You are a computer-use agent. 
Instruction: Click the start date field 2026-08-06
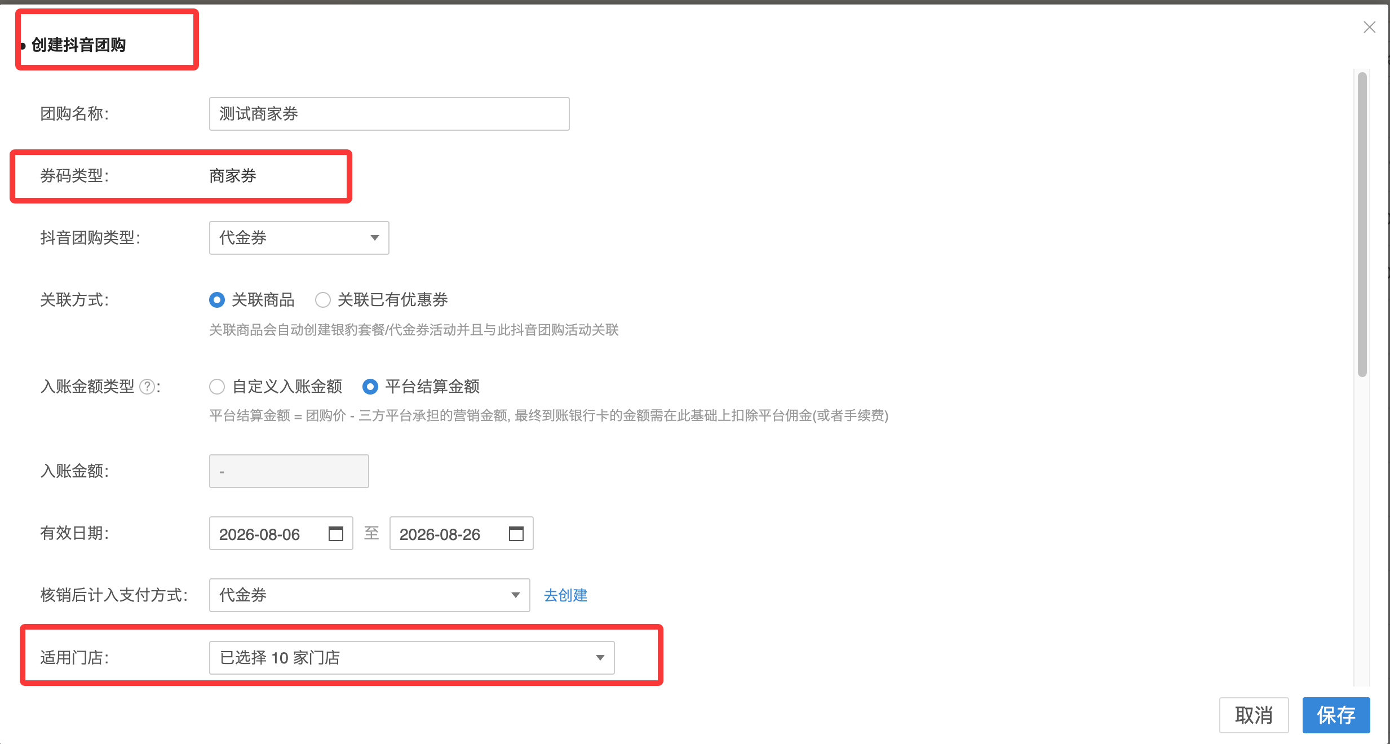click(281, 533)
